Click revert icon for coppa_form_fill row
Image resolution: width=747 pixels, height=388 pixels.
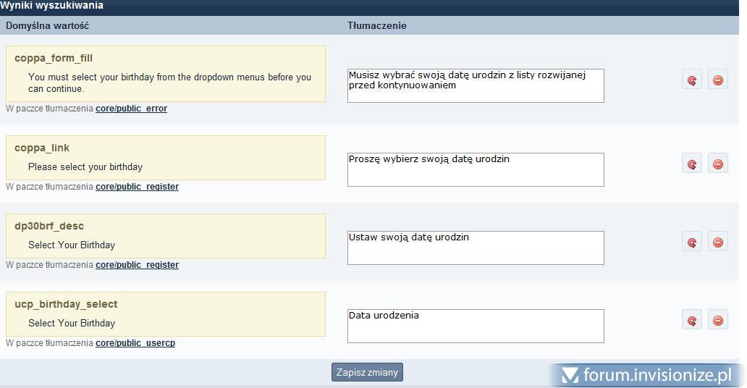point(691,80)
